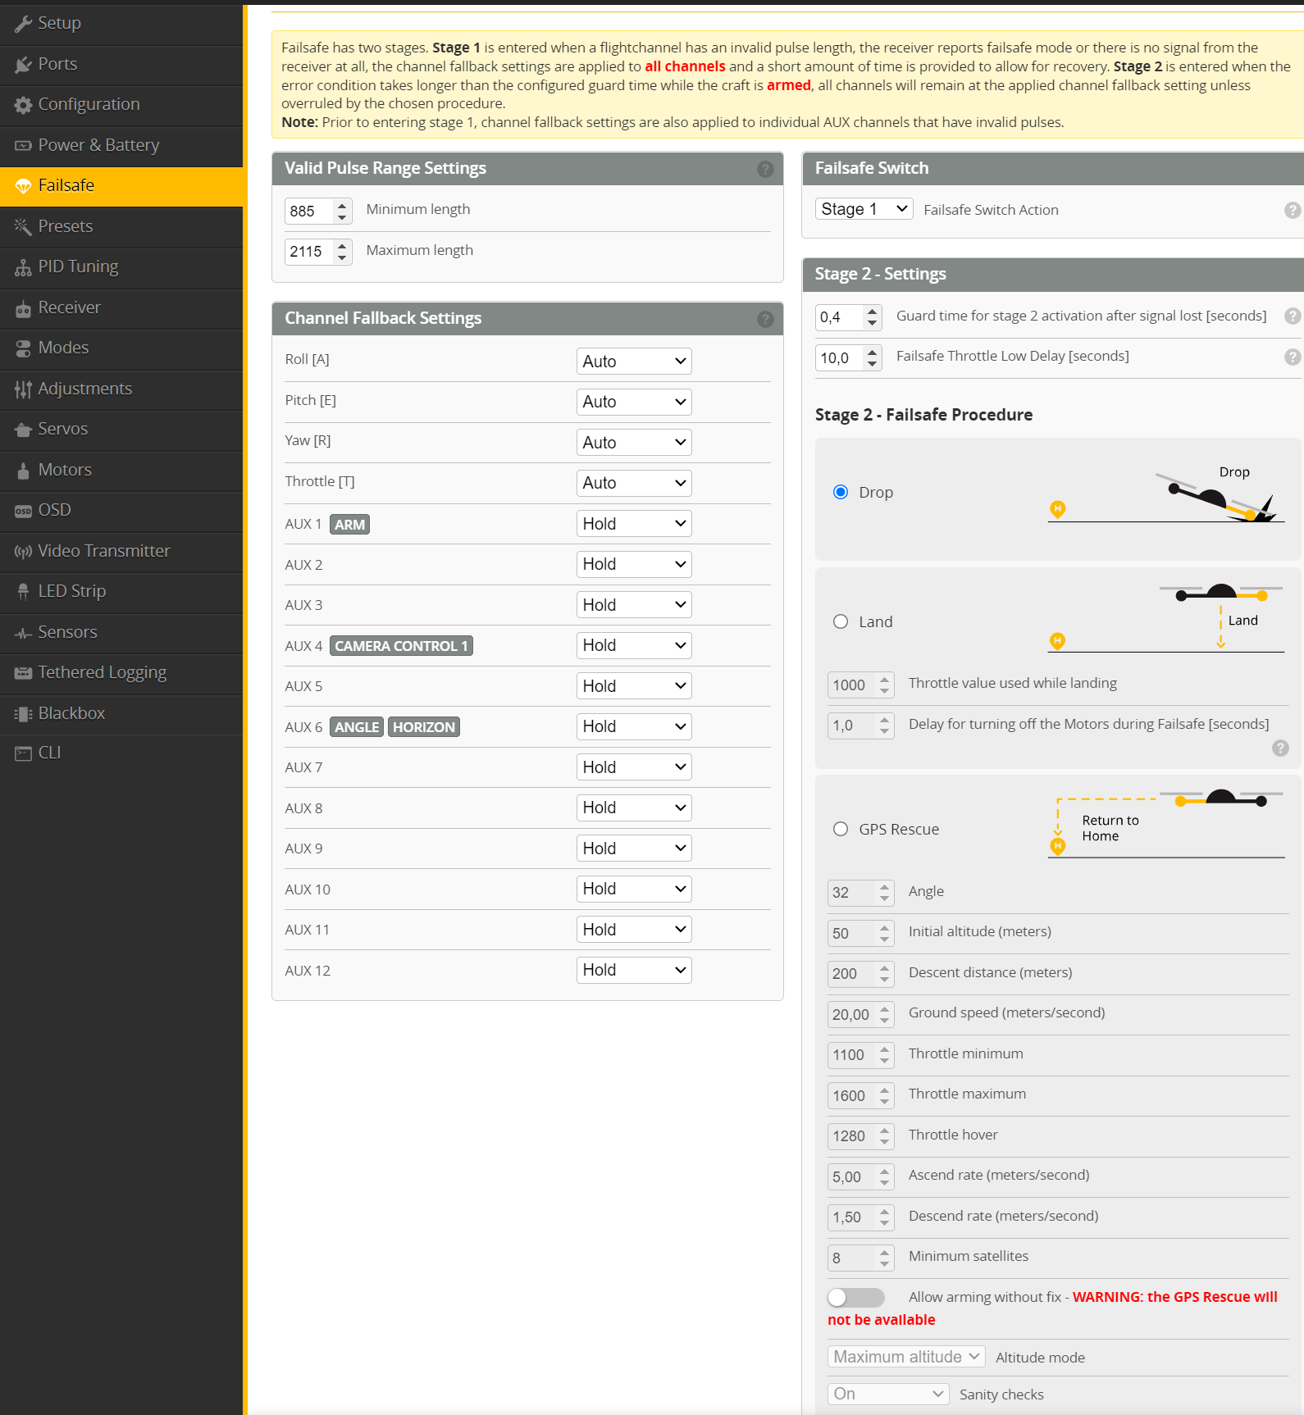Select the GPS Rescue failsafe procedure
Image resolution: width=1304 pixels, height=1415 pixels.
[x=841, y=829]
